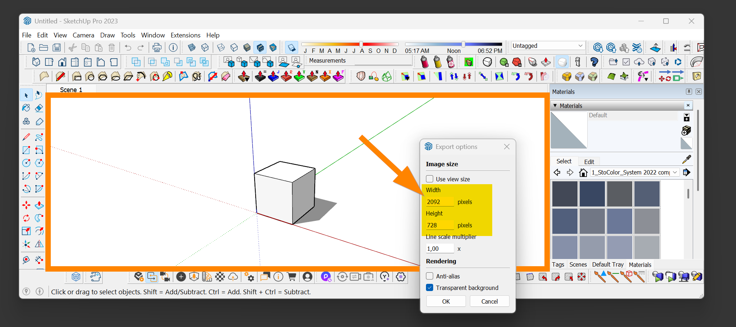Image resolution: width=736 pixels, height=327 pixels.
Task: Select the Rotate tool
Action: [26, 218]
